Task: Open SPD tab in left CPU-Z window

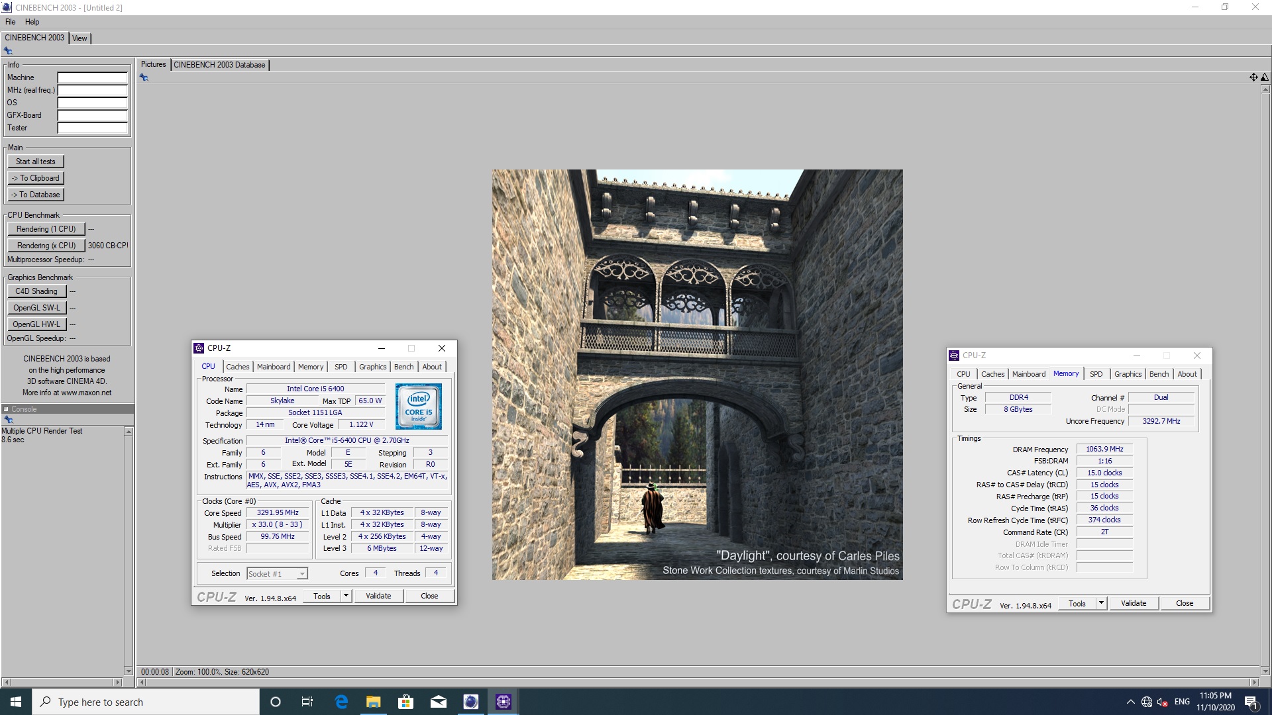Action: (x=341, y=367)
